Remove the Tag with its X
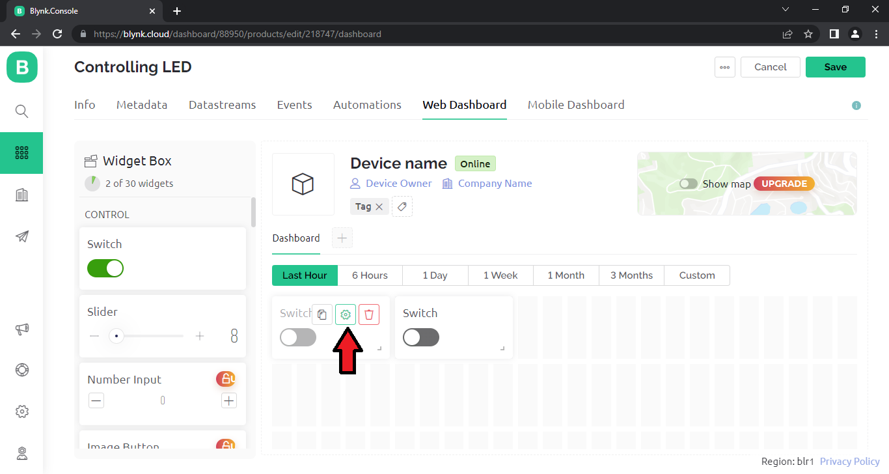The width and height of the screenshot is (889, 474). (x=379, y=206)
